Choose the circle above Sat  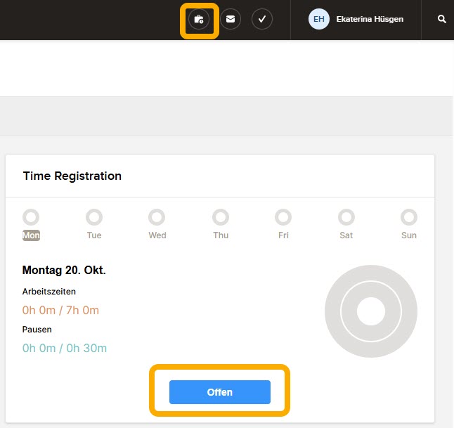click(x=346, y=217)
